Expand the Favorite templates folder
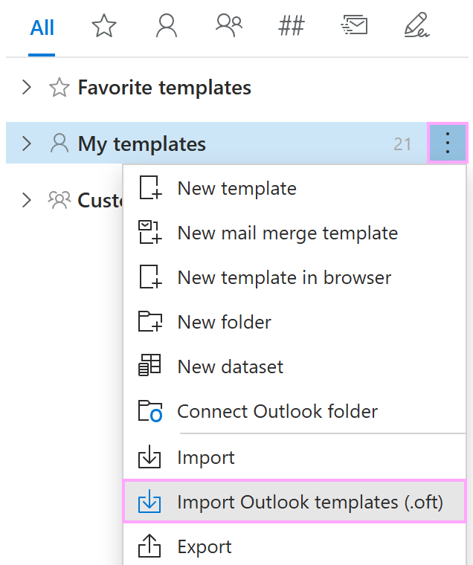This screenshot has height=565, width=473. [27, 87]
